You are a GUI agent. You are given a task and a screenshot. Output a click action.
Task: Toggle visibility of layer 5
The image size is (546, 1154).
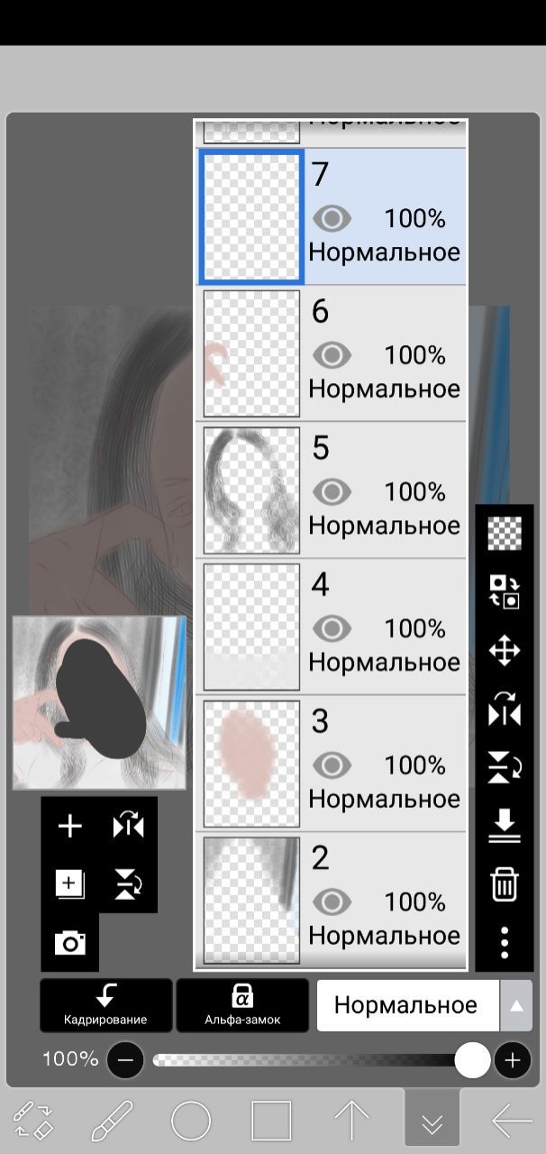point(332,491)
